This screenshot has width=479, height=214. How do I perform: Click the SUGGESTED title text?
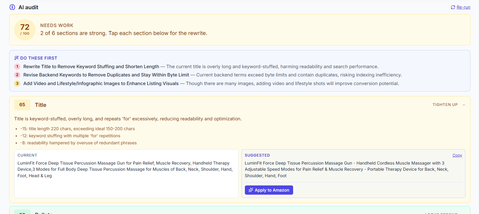click(x=347, y=169)
